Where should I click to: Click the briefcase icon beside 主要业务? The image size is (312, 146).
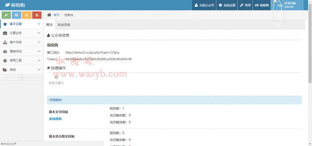(x=5, y=33)
